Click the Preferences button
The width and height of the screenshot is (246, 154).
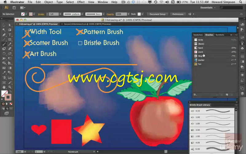178,14
